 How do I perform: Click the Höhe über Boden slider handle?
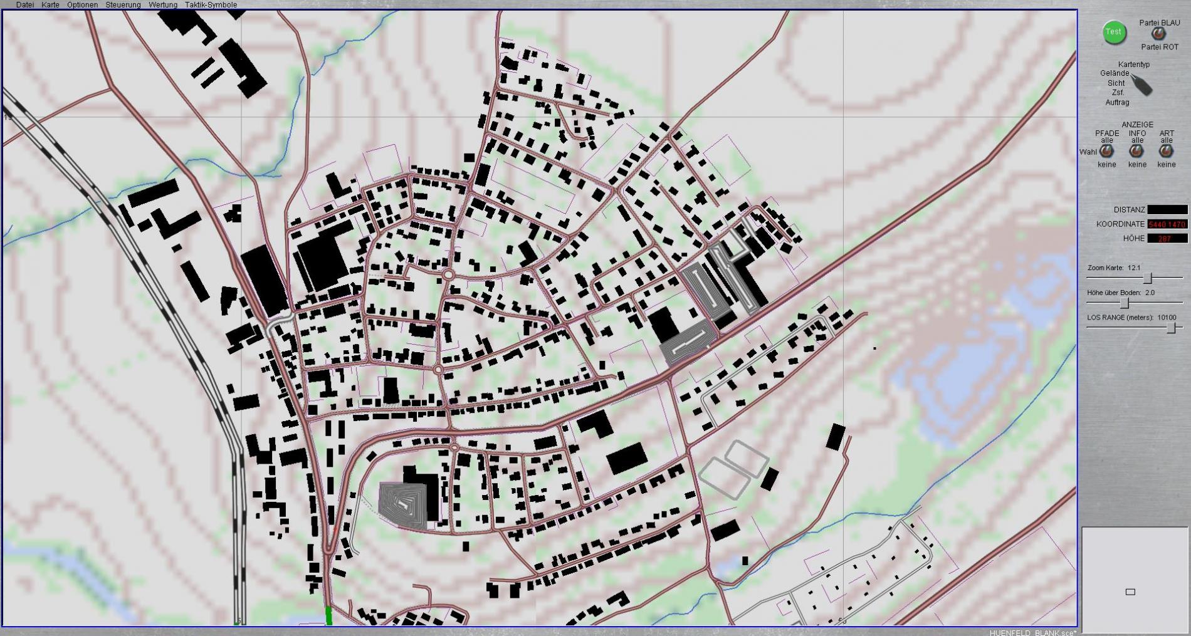(1125, 303)
